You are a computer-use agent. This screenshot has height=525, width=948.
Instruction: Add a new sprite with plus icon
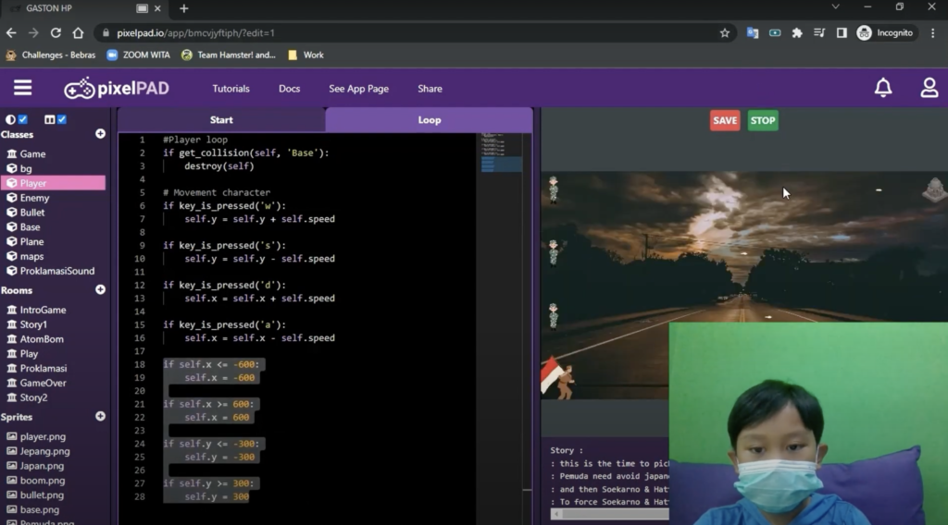point(100,416)
